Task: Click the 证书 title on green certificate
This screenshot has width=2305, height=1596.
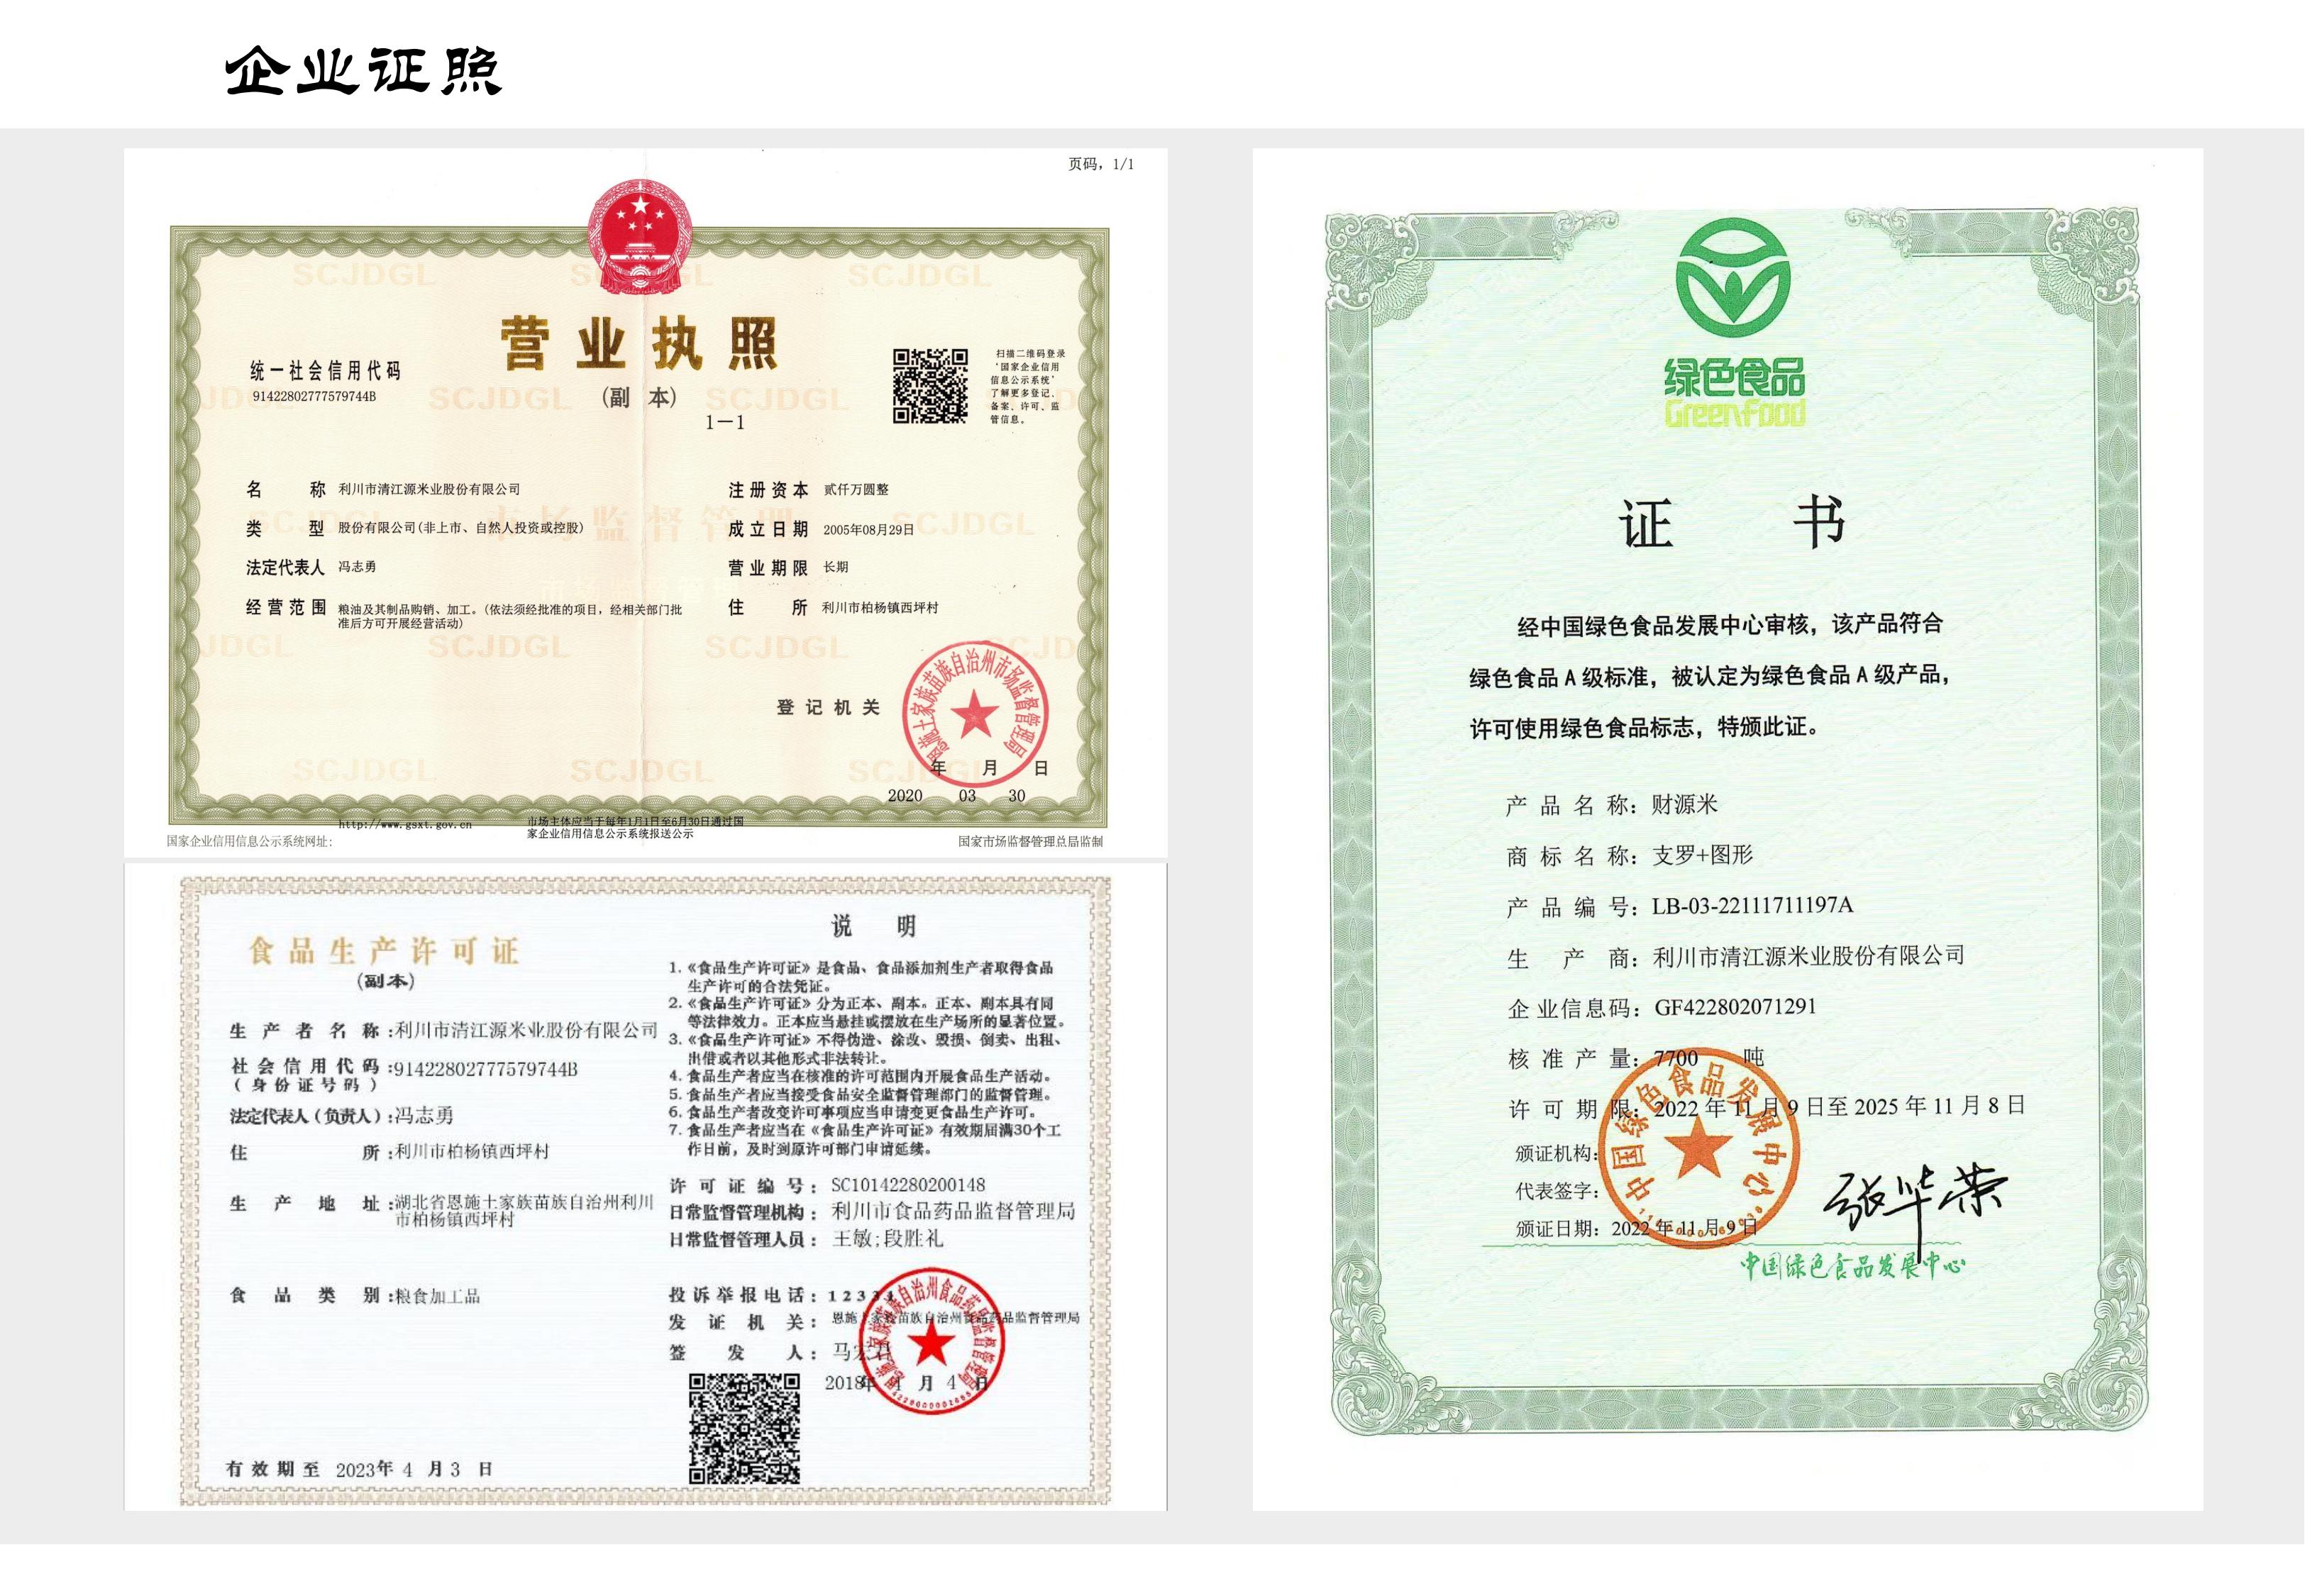Action: [x=1732, y=523]
